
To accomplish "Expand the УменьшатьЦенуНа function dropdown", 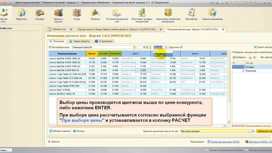I will tap(134, 47).
